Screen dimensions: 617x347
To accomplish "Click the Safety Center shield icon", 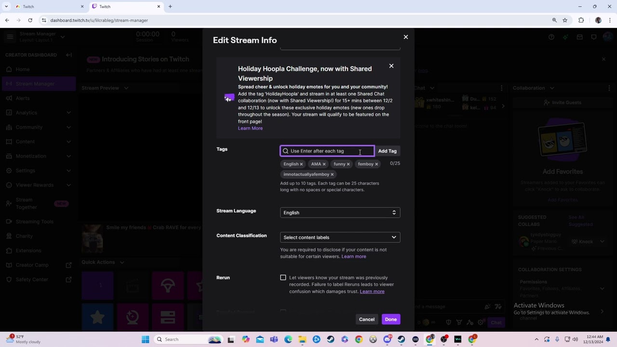I will click(x=10, y=280).
